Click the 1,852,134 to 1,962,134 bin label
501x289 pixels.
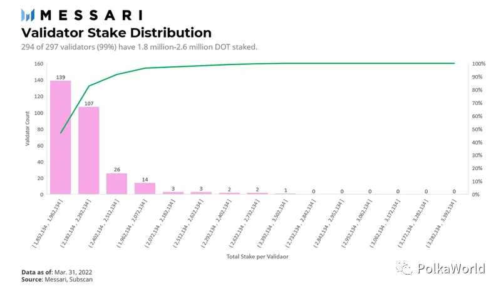48,223
